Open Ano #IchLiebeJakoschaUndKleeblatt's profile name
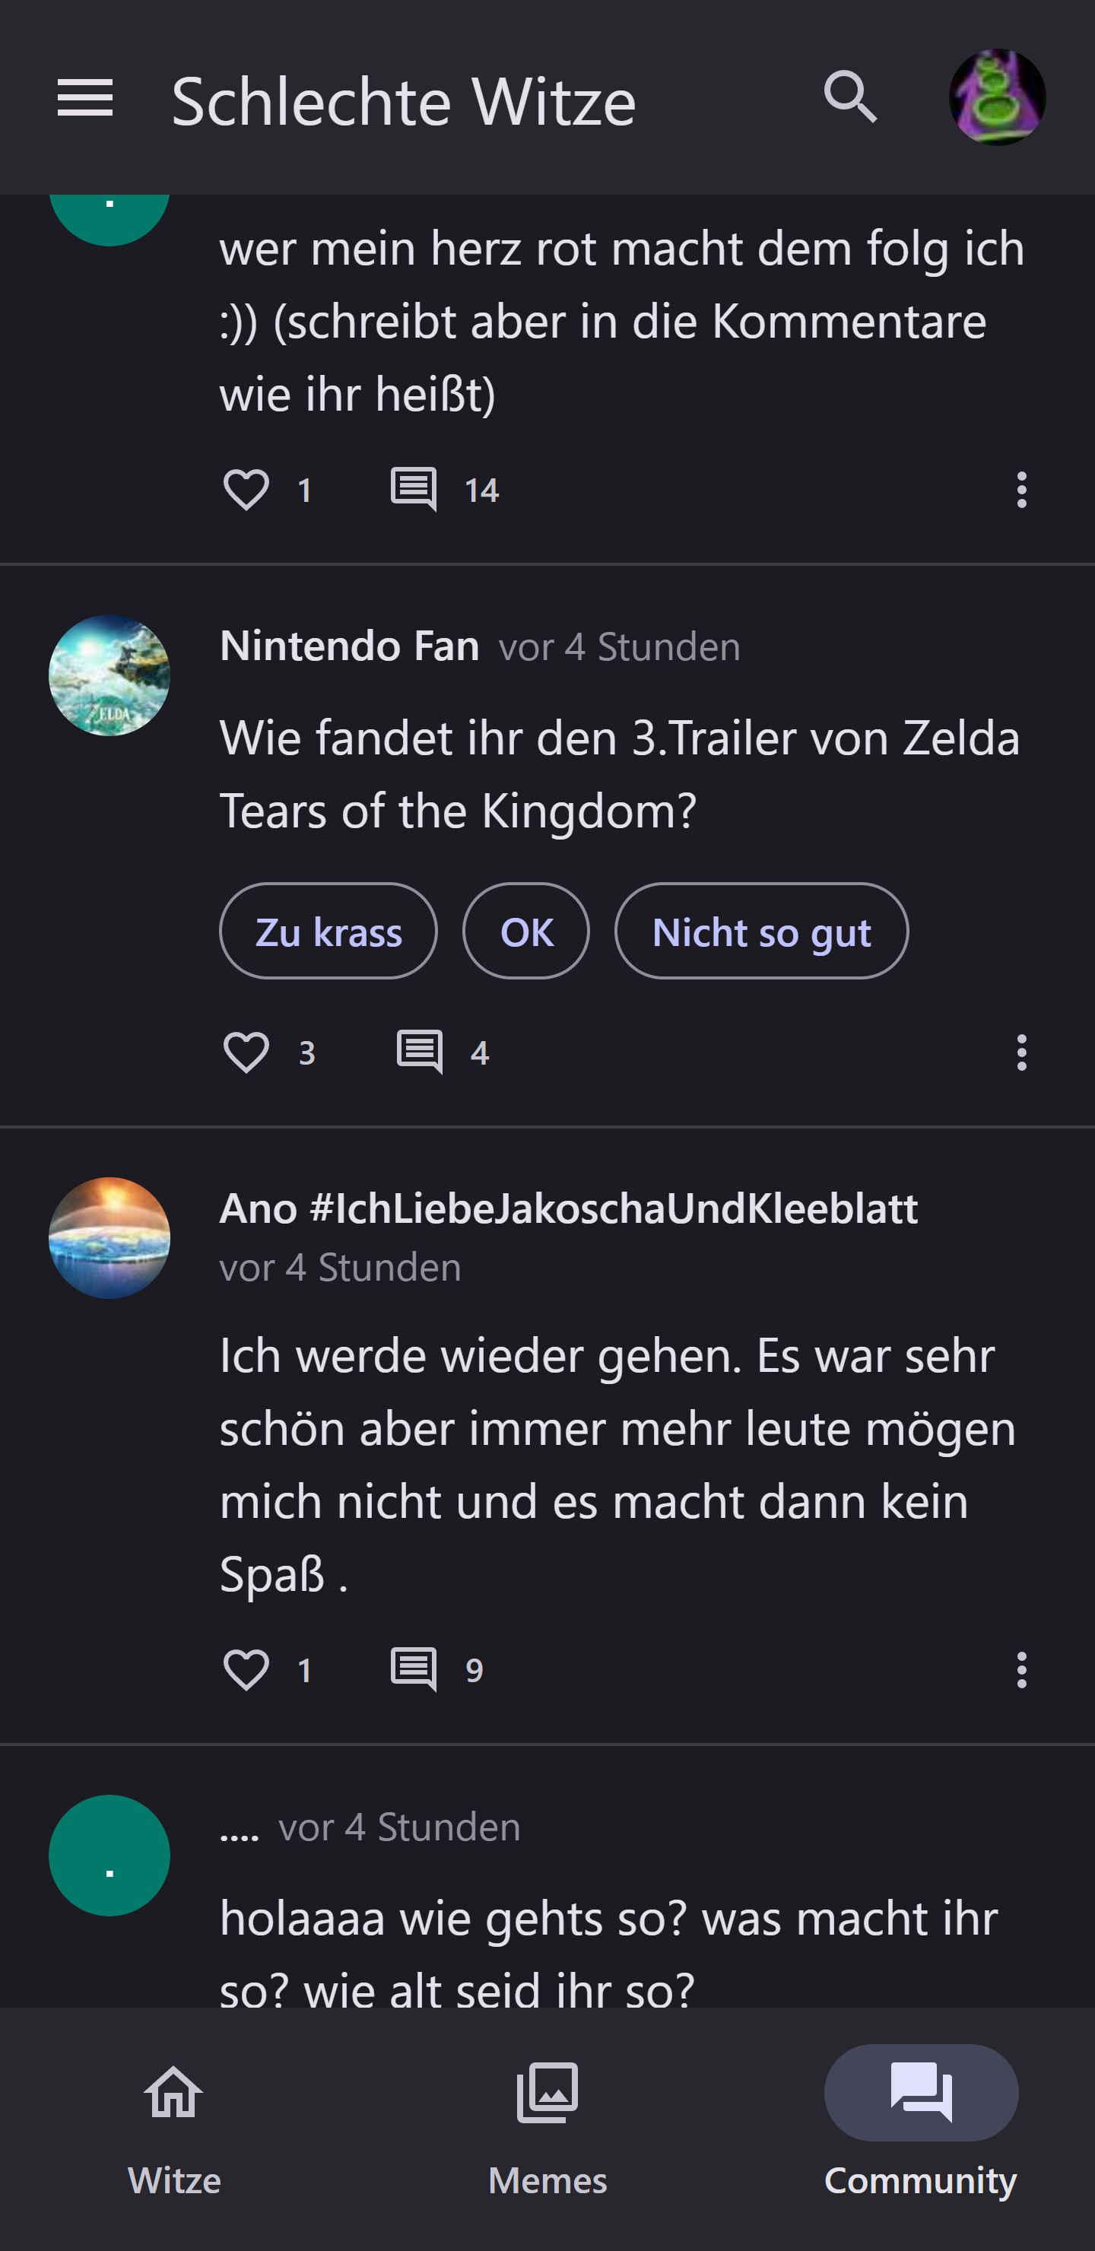Image resolution: width=1095 pixels, height=2251 pixels. (x=568, y=1208)
